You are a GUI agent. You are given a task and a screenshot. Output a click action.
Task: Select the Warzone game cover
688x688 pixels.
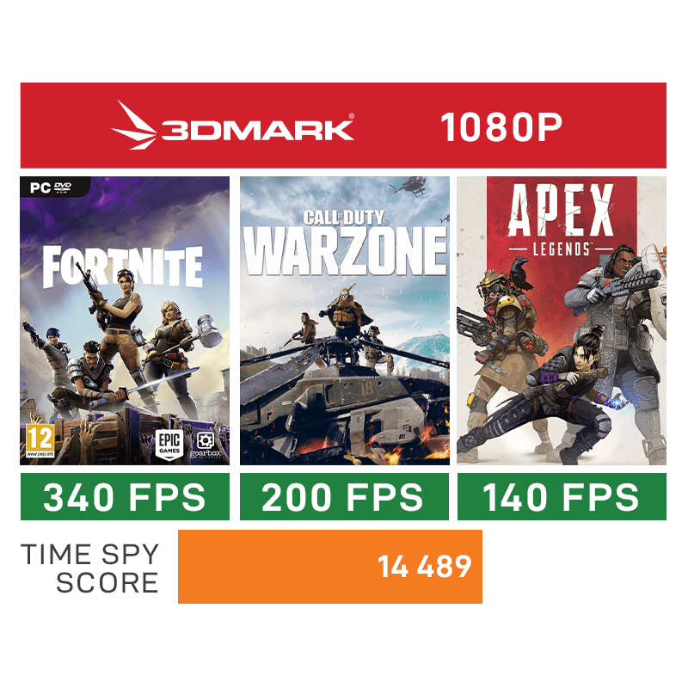coord(345,321)
